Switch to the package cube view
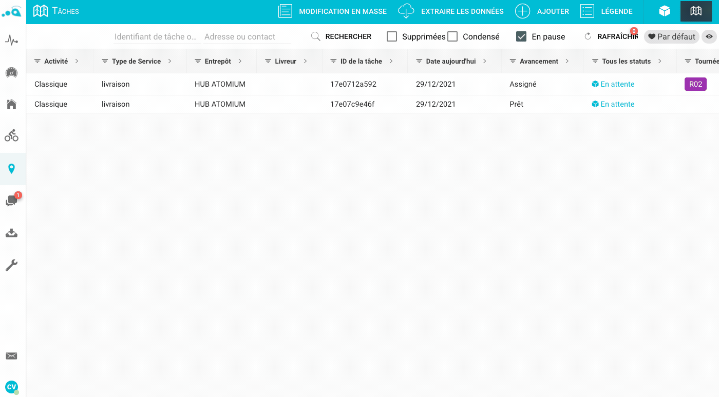Image resolution: width=719 pixels, height=397 pixels. (665, 11)
